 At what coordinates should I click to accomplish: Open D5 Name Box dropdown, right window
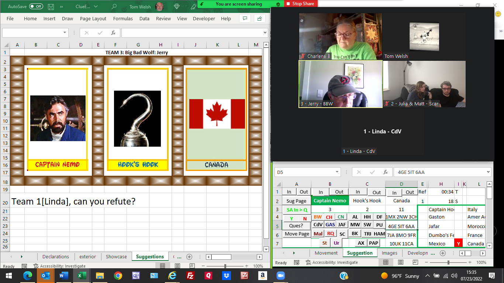(337, 172)
